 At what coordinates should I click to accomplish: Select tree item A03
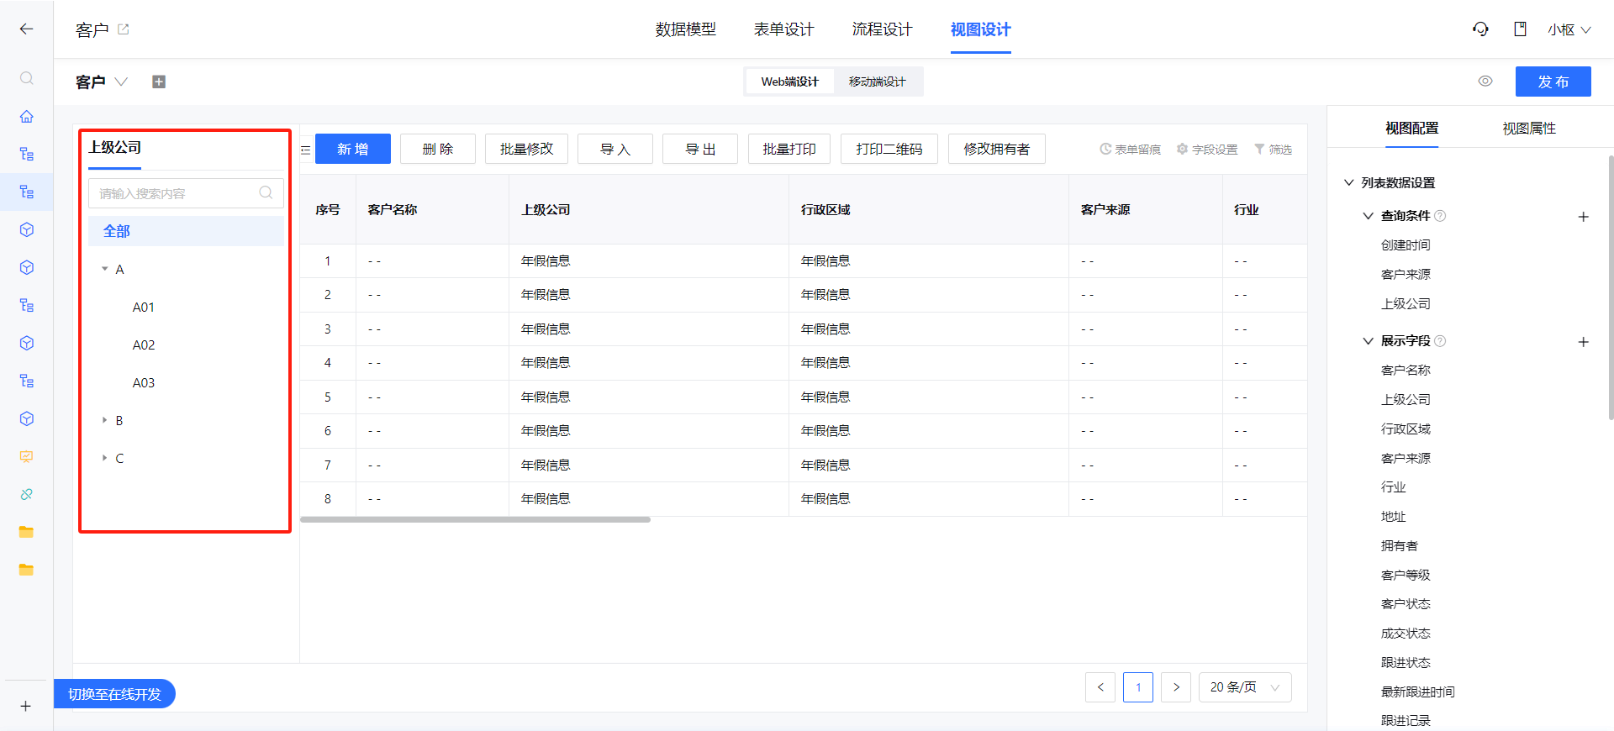(144, 382)
